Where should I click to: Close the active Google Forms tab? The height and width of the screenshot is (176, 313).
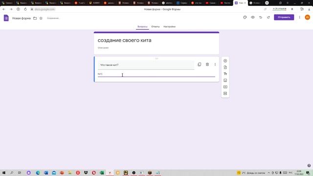coord(245,3)
